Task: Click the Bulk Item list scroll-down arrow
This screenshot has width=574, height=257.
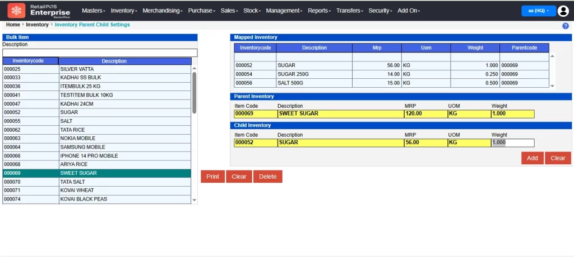Action: pos(195,200)
